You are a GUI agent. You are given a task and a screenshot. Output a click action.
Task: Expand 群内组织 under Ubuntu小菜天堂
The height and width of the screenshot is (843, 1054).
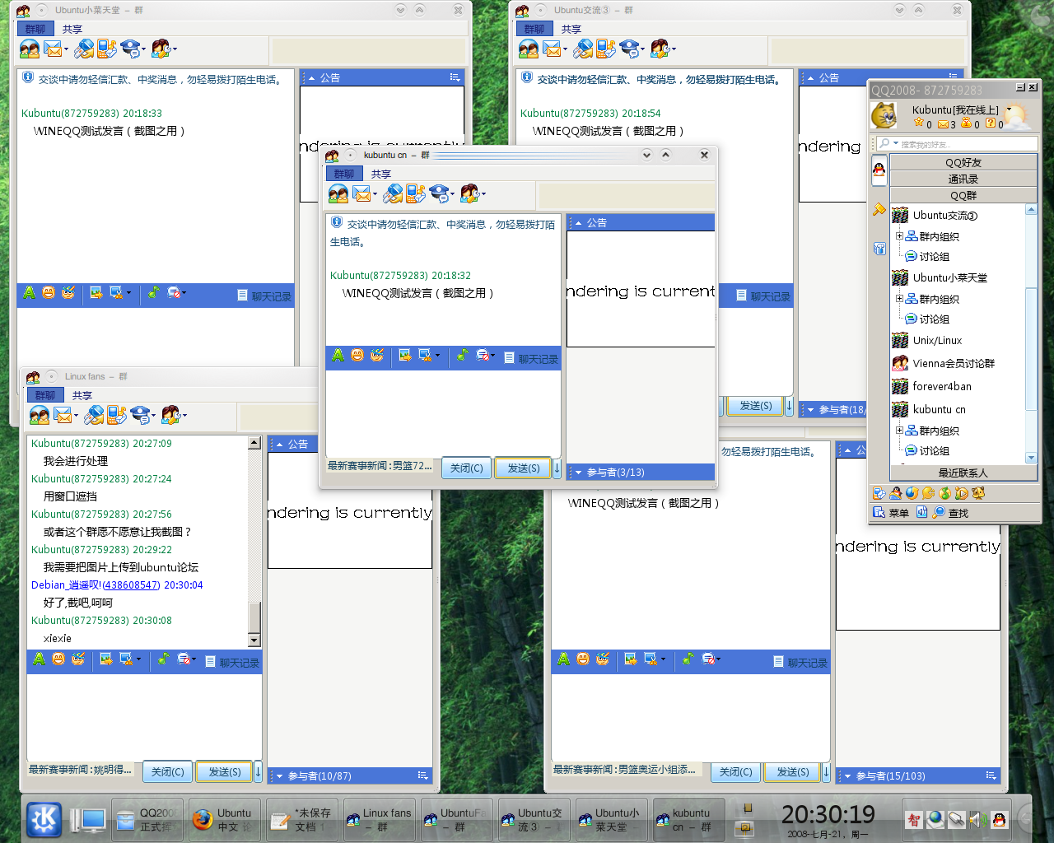pyautogui.click(x=900, y=299)
